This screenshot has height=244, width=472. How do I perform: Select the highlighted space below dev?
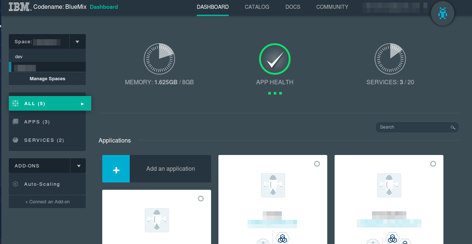[47, 67]
